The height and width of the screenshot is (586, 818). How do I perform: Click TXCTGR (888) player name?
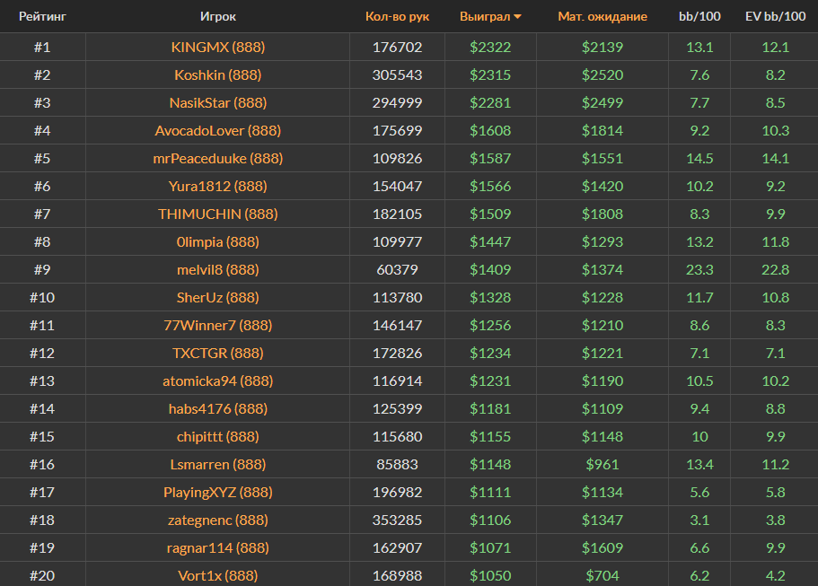(x=218, y=353)
